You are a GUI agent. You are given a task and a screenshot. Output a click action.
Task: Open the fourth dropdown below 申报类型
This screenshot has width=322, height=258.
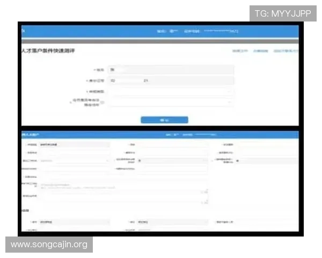[171, 102]
